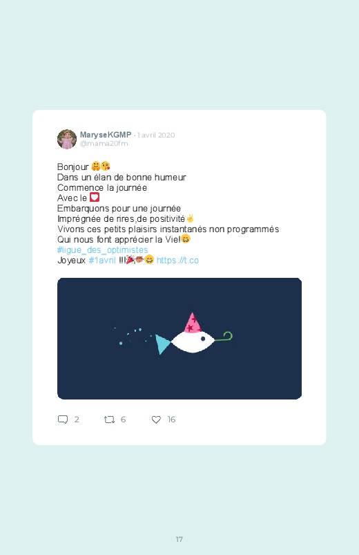Screen dimensions: 359x555
Task: Click the grinning emoji after 'la Vie!'
Action: [186, 239]
